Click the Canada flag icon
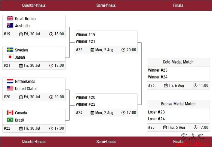The image size is (212, 147). pos(10,113)
